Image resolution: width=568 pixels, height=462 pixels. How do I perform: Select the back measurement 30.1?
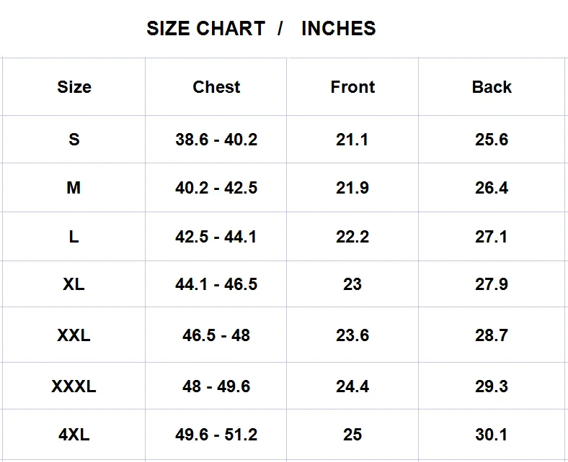tap(492, 435)
